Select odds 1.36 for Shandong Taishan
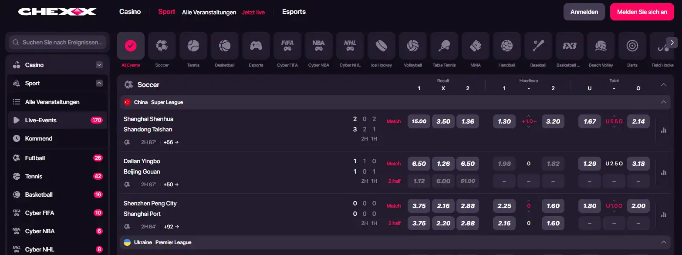The height and width of the screenshot is (255, 682). [x=468, y=121]
